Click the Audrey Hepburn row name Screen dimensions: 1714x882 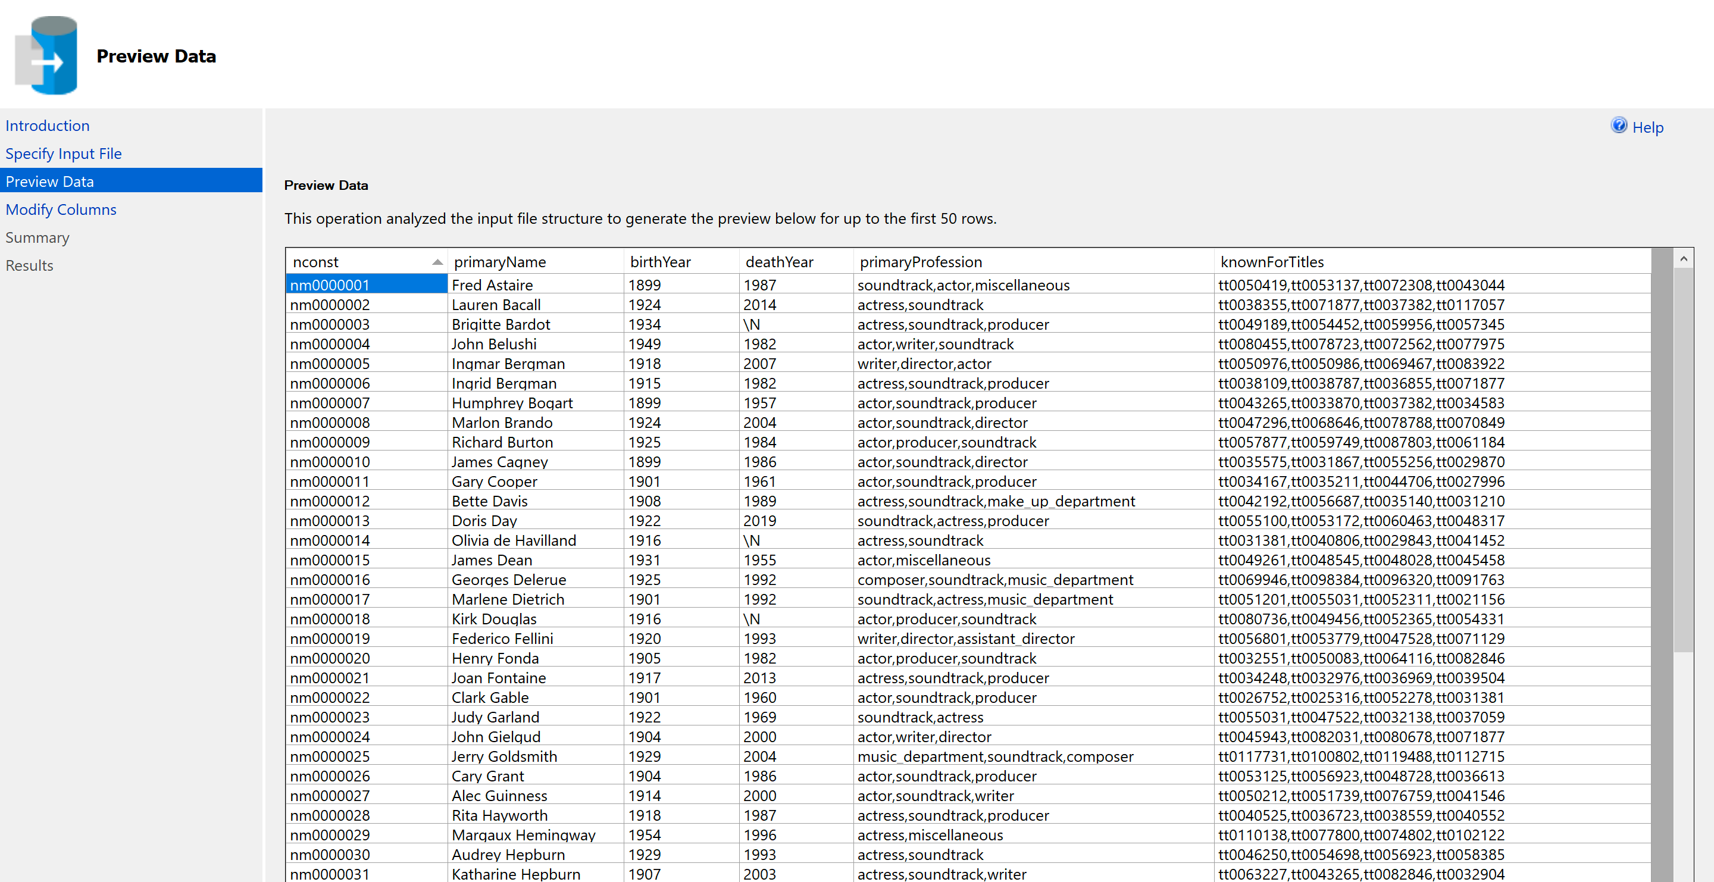508,855
